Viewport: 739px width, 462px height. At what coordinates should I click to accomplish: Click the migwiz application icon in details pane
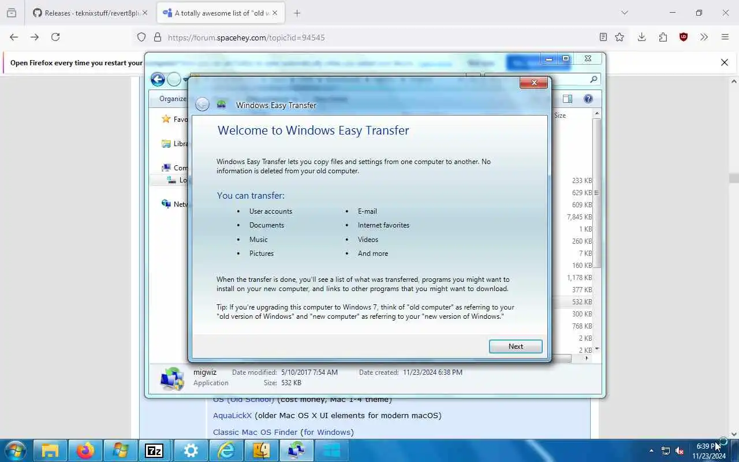click(172, 379)
